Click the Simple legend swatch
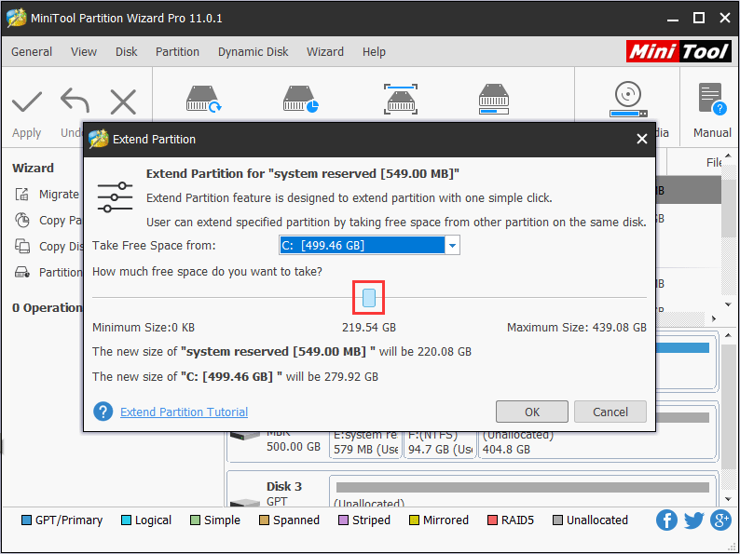The width and height of the screenshot is (740, 554). tap(195, 520)
